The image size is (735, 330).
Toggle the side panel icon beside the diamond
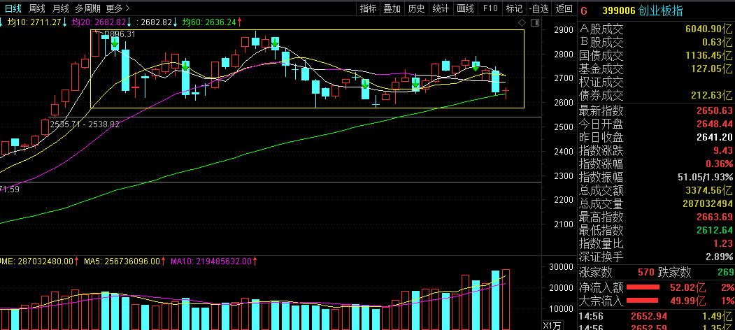(534, 22)
